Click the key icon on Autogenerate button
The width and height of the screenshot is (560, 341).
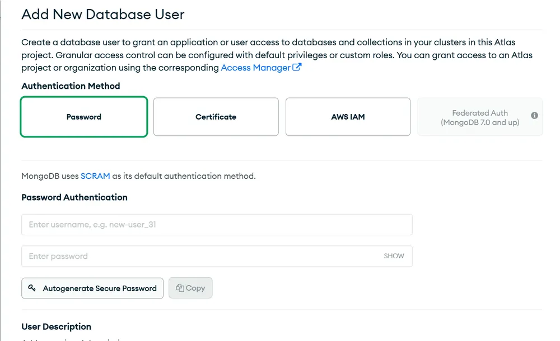32,288
